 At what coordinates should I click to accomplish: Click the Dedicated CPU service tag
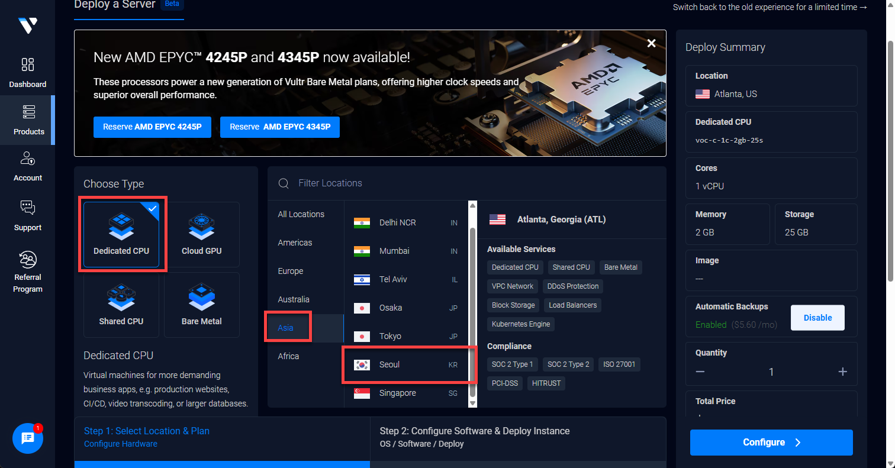point(515,267)
